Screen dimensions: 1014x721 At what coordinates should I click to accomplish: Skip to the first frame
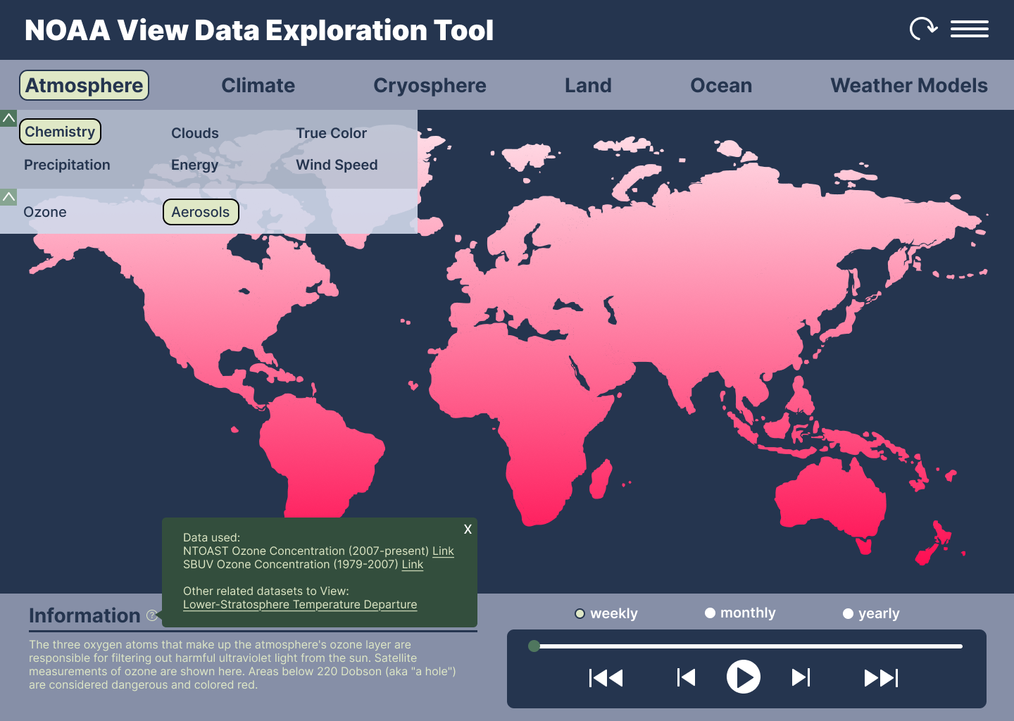click(x=606, y=677)
